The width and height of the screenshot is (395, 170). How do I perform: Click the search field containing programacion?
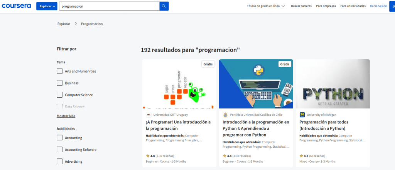pyautogui.click(x=109, y=6)
